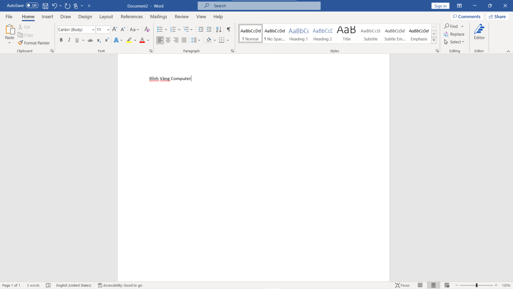This screenshot has width=513, height=289.
Task: Switch to Print Layout view
Action: (433, 285)
